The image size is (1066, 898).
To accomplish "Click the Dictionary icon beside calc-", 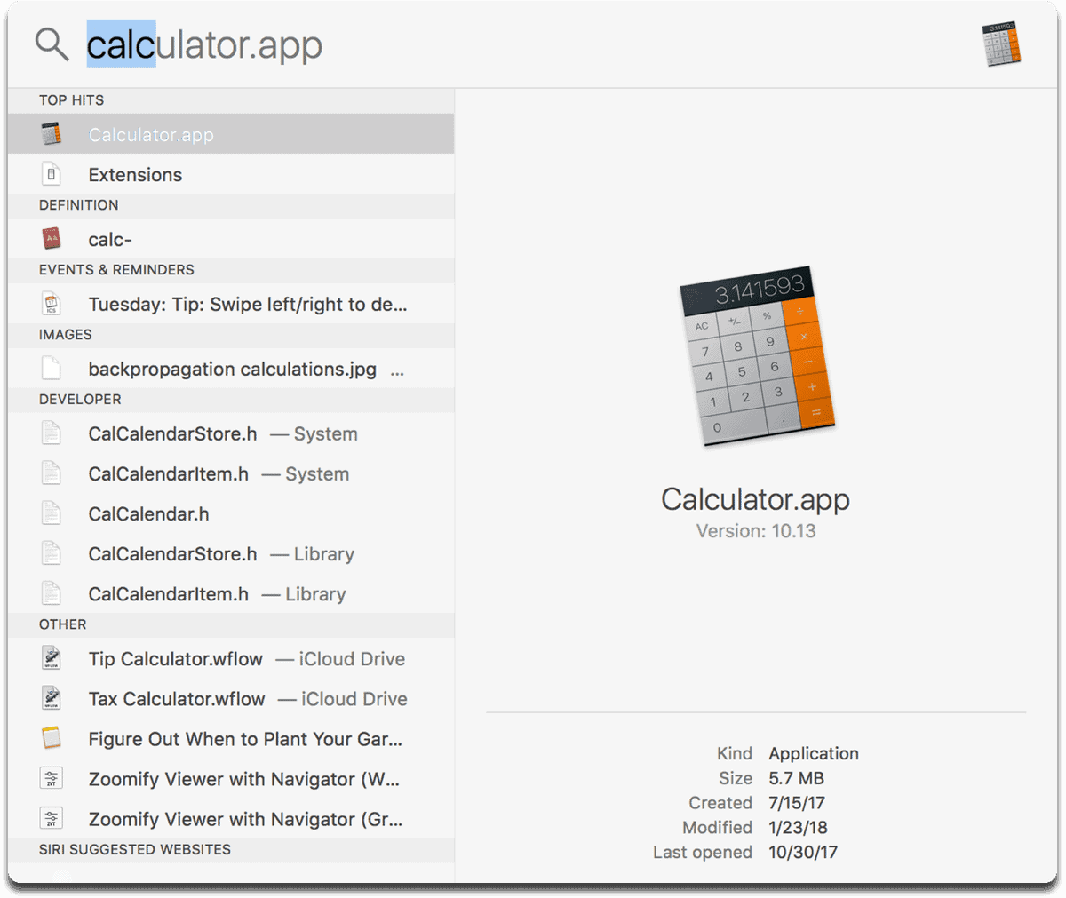I will (52, 239).
